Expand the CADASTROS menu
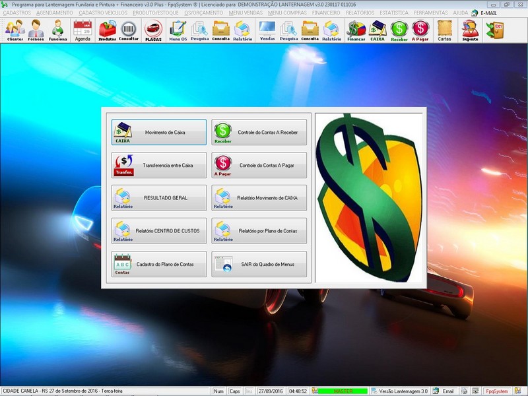528x396 pixels. tap(17, 13)
